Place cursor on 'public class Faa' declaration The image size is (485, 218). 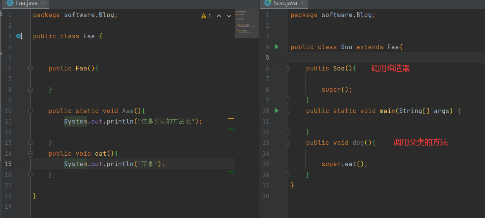[x=68, y=36]
